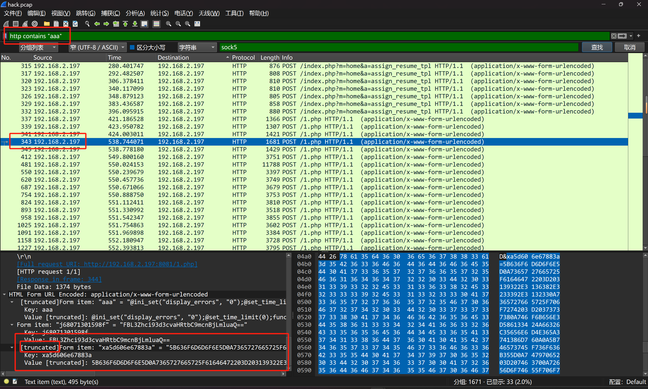This screenshot has height=389, width=648.
Task: Start capturing packets with the shark fin icon
Action: click(x=6, y=24)
